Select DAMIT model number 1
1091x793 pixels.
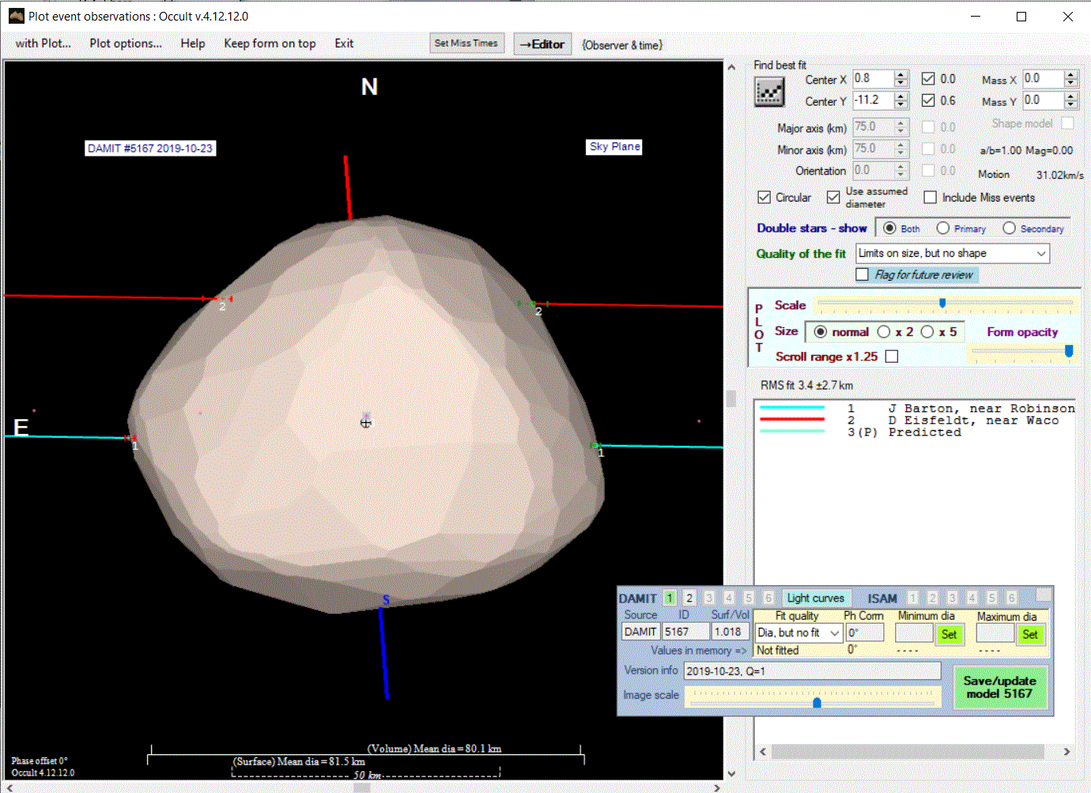coord(670,598)
